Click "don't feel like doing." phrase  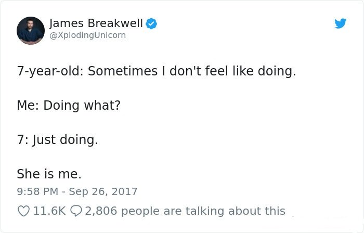tap(233, 71)
